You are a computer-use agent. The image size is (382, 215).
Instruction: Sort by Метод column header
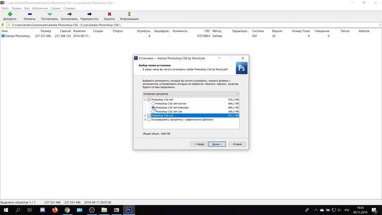[x=217, y=31]
